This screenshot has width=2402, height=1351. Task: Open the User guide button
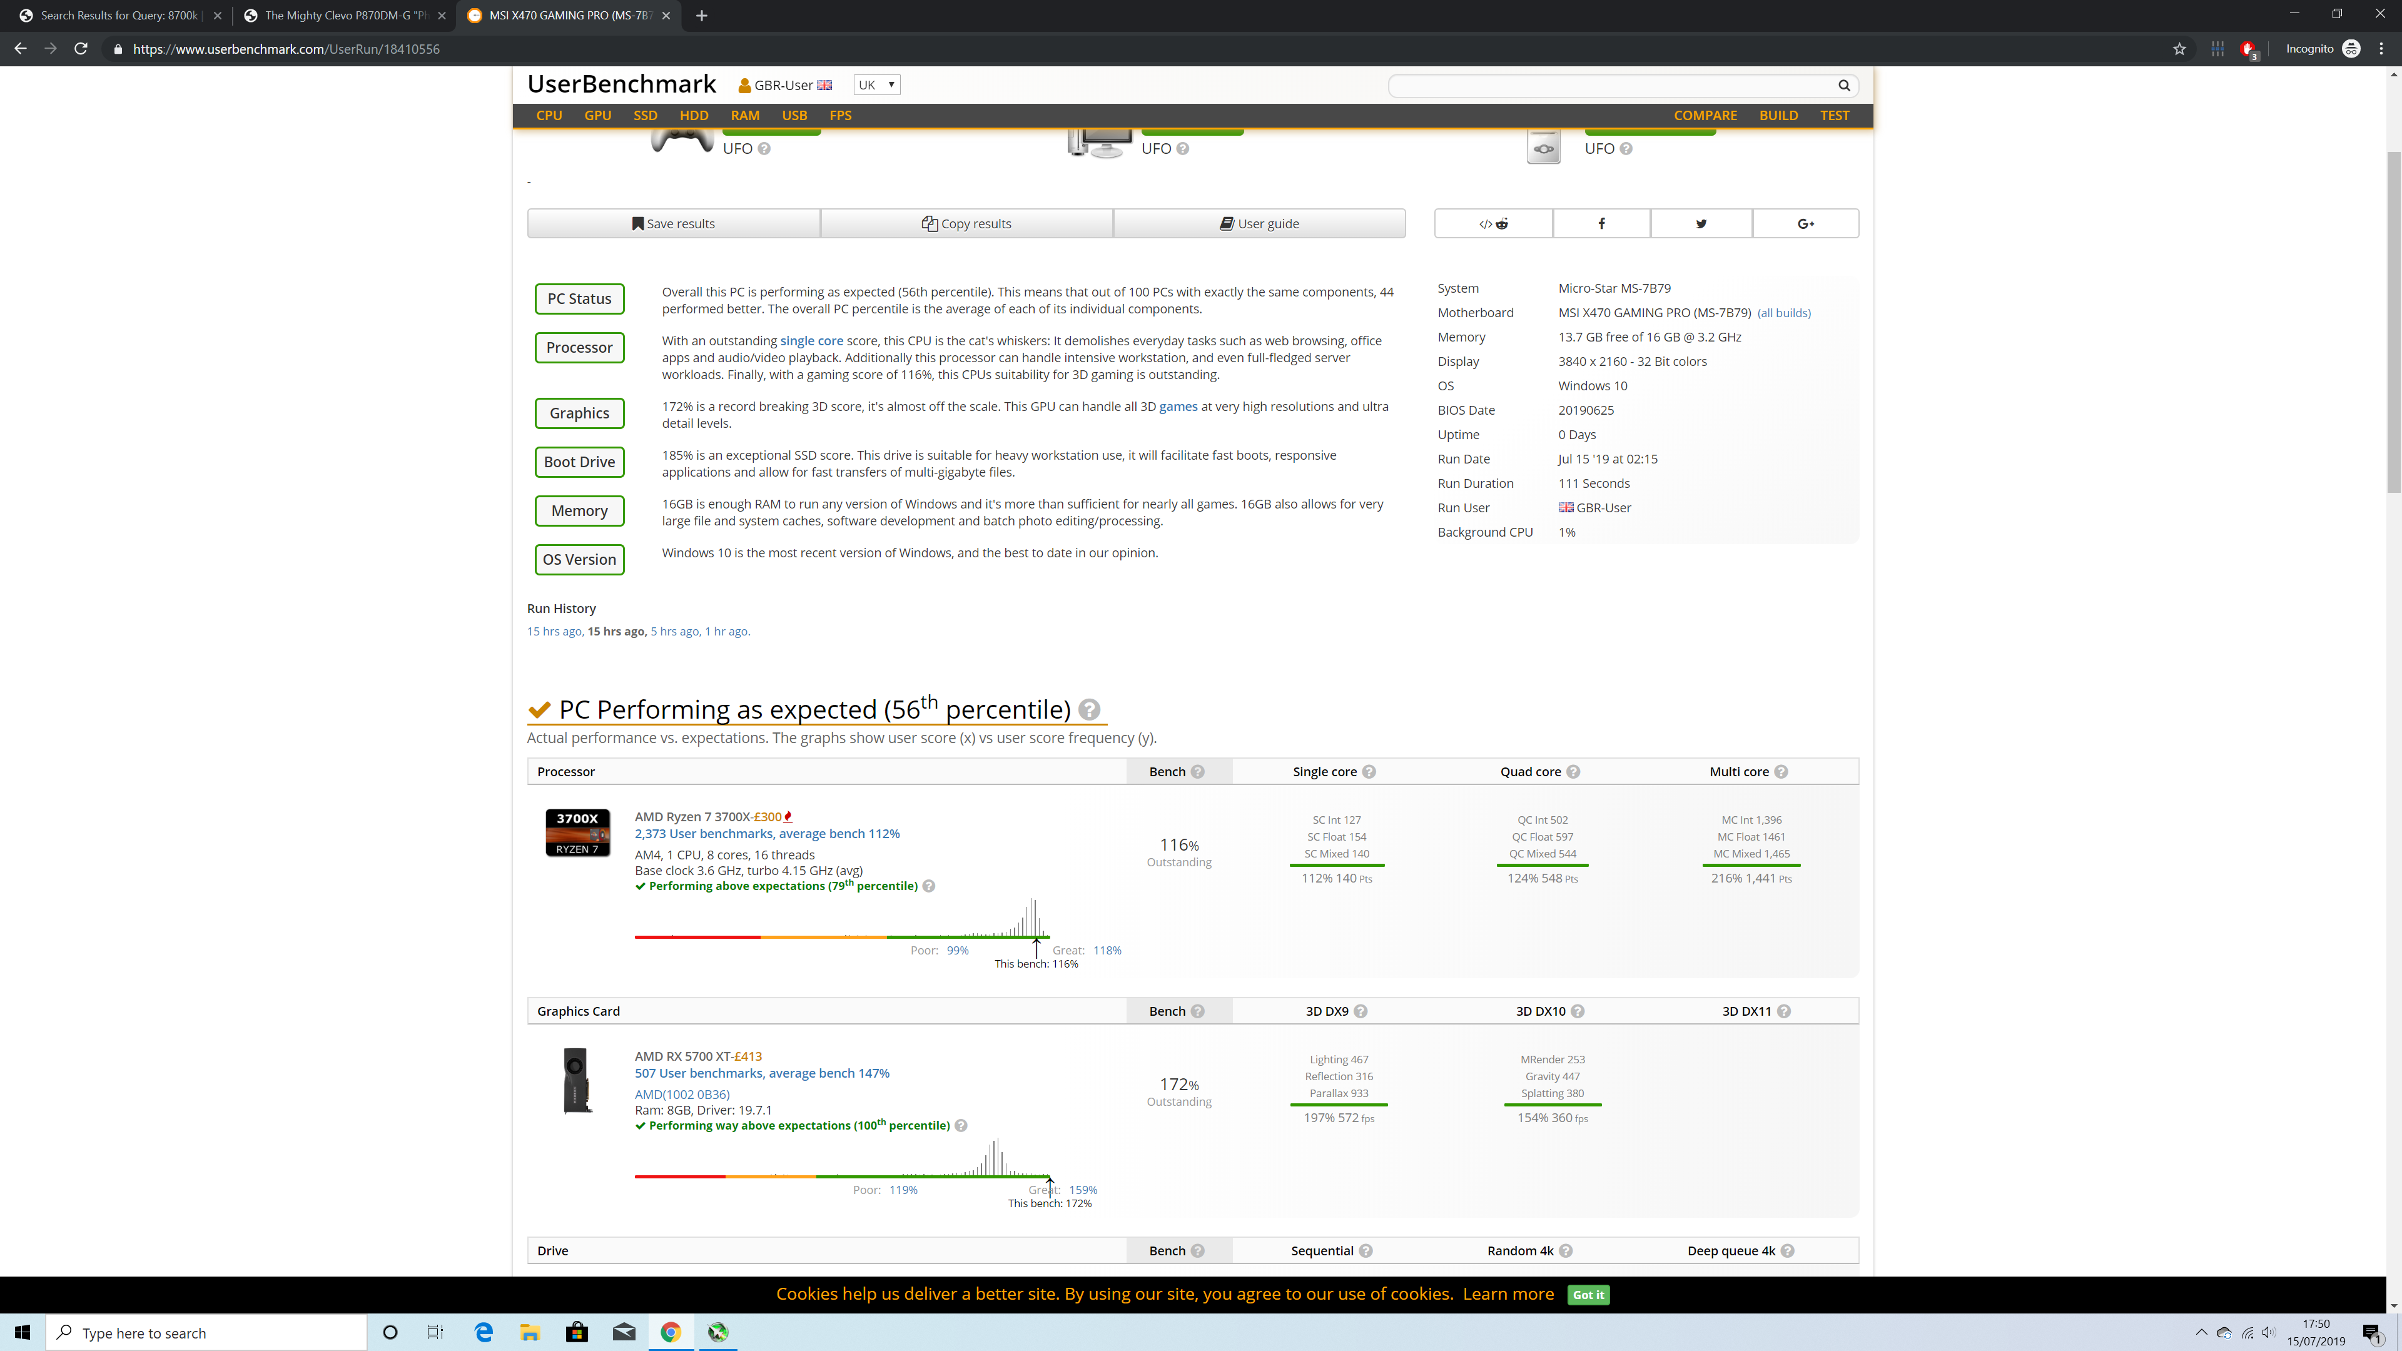pos(1259,224)
